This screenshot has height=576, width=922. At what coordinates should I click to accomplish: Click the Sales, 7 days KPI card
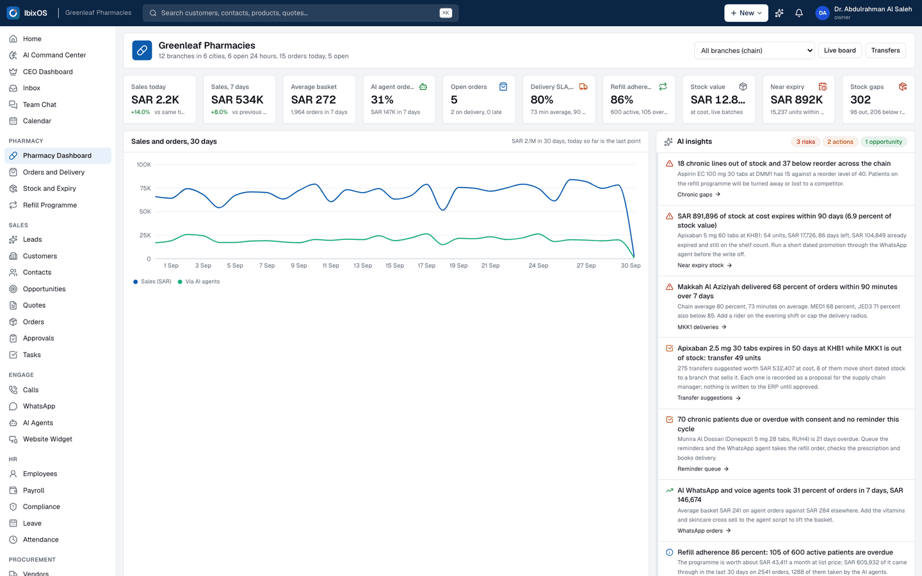(239, 99)
